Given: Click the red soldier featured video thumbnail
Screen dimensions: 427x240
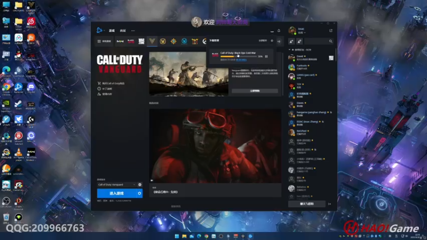Looking at the screenshot, I should point(215,146).
